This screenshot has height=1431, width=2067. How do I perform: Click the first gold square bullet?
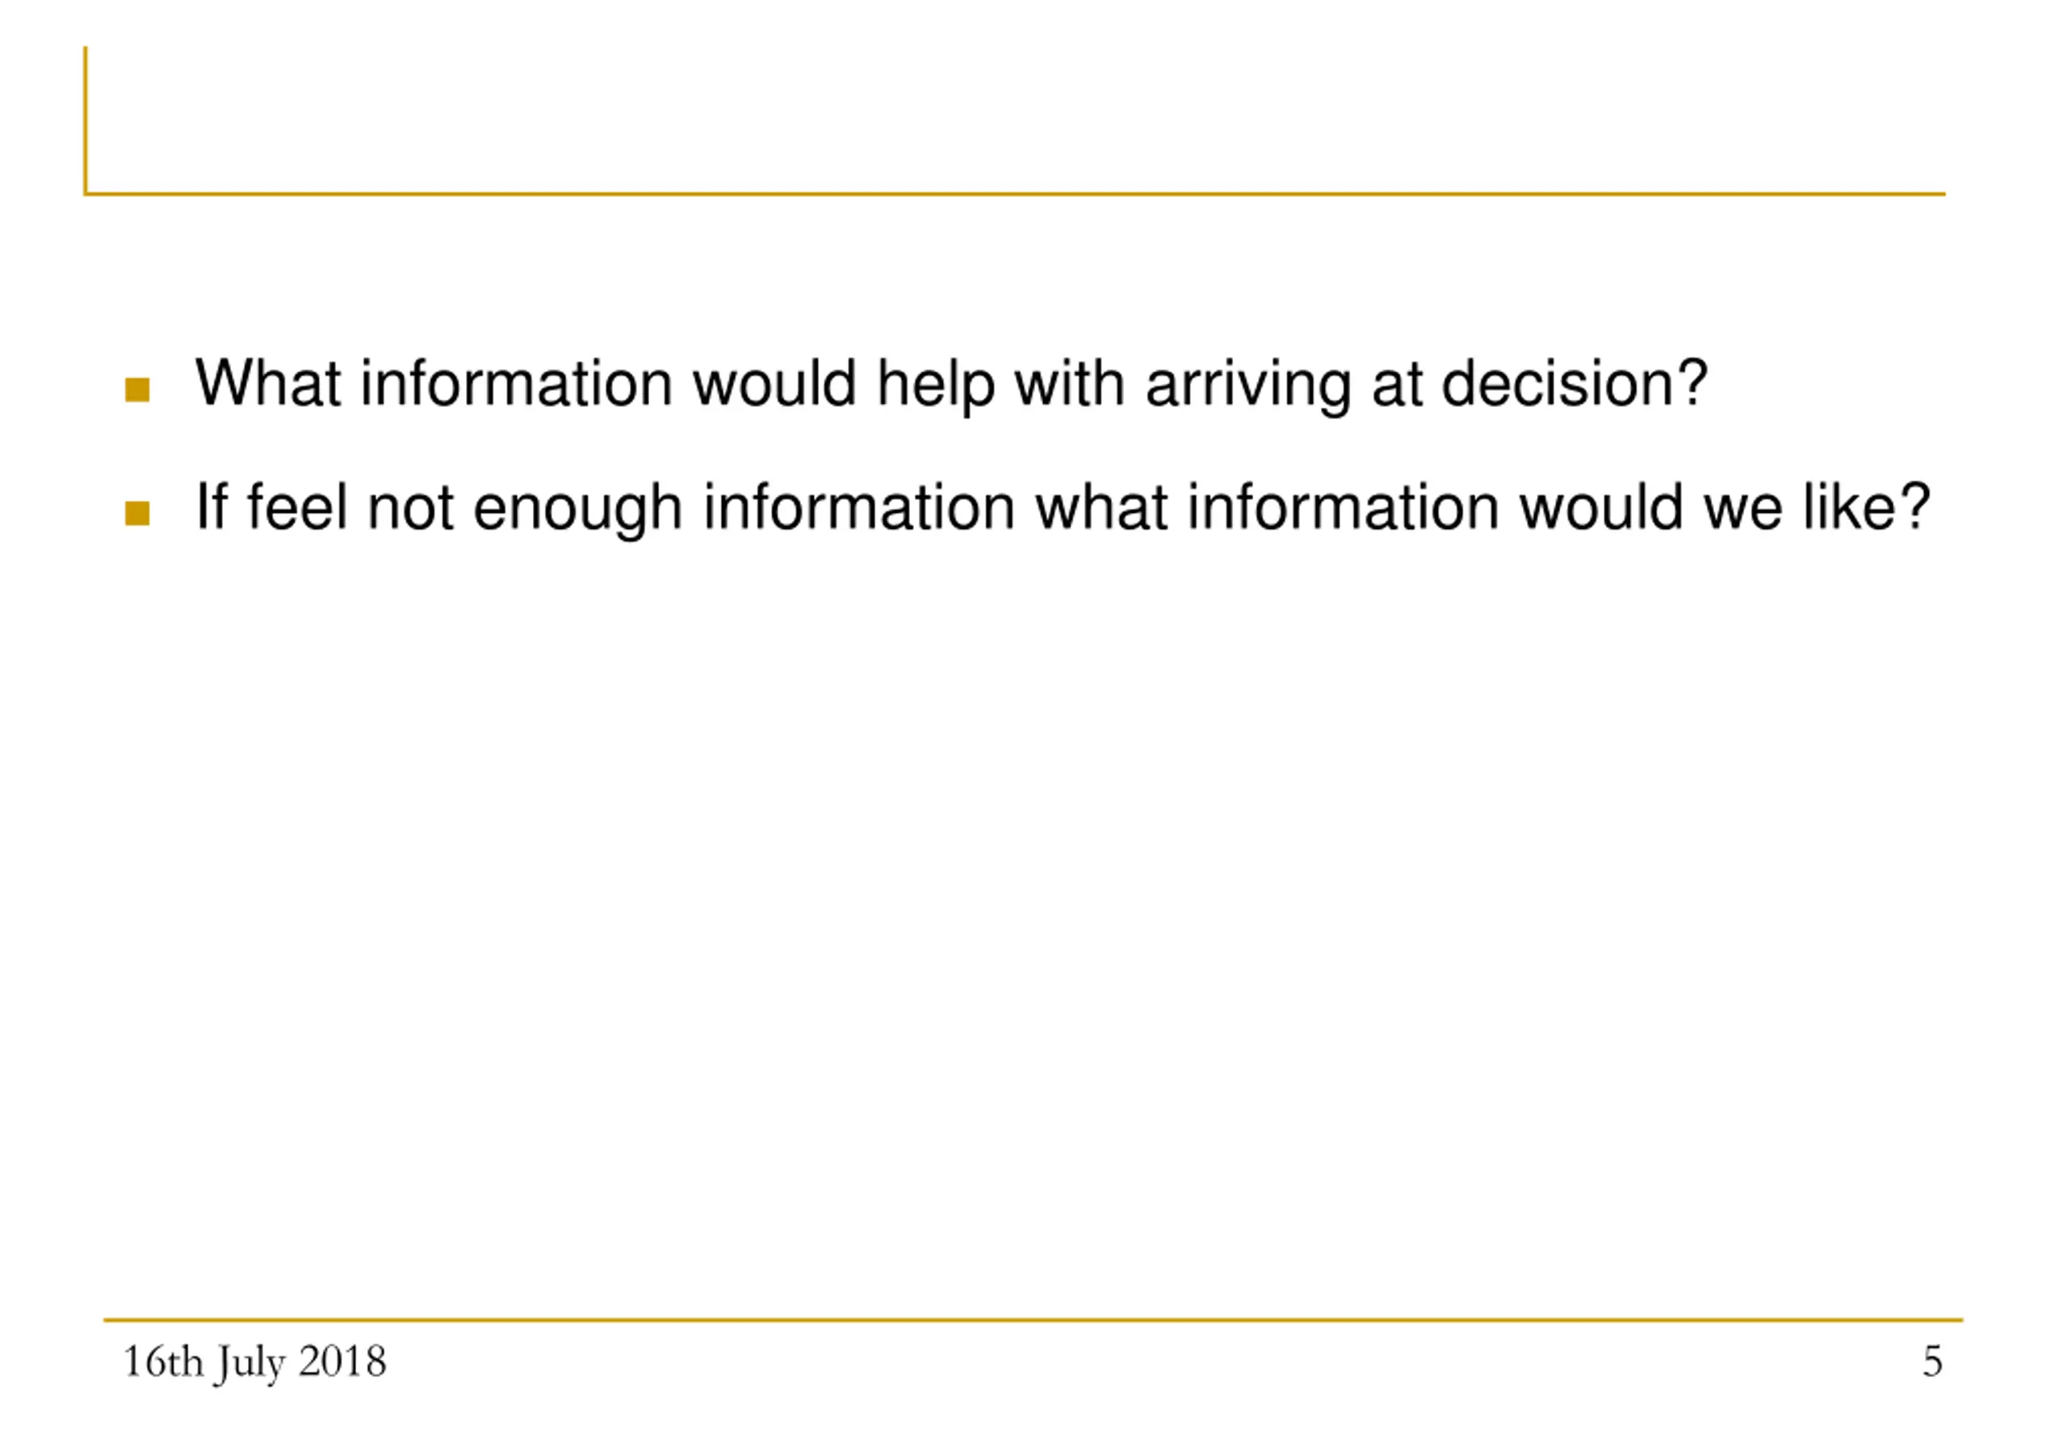137,390
